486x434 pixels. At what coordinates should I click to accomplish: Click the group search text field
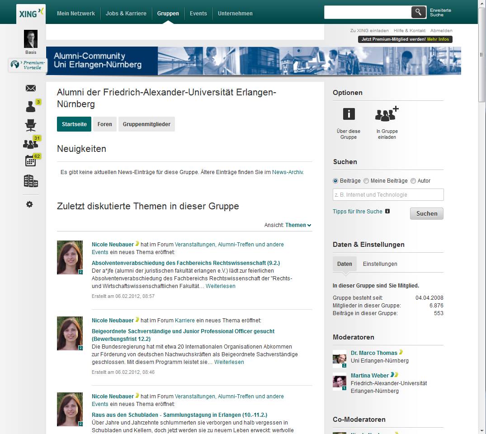tap(388, 195)
